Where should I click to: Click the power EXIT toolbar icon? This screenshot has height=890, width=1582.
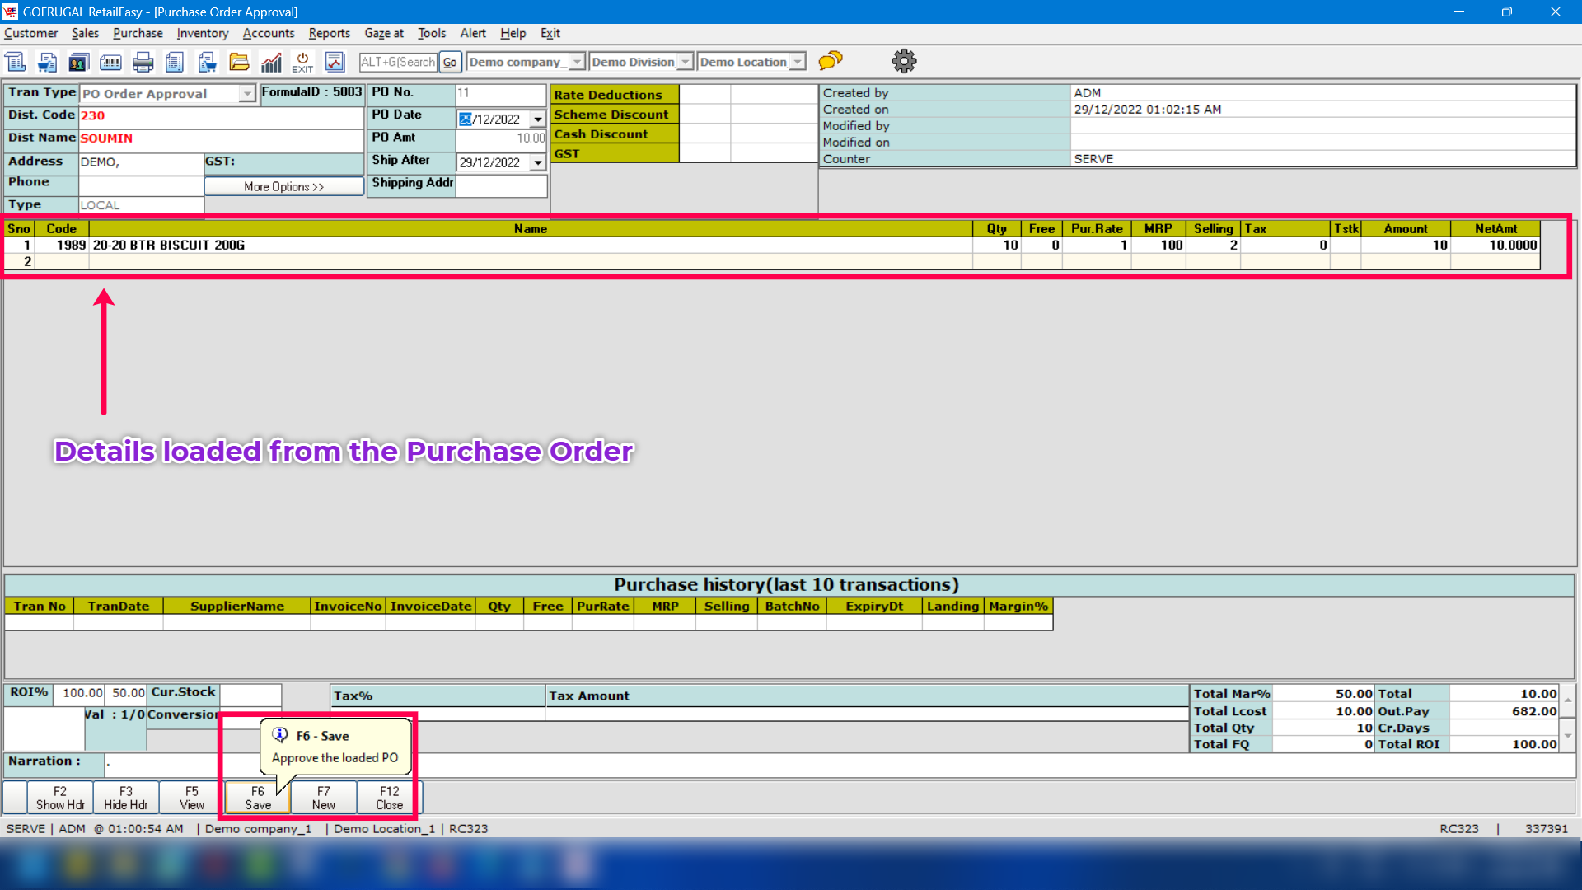(302, 62)
